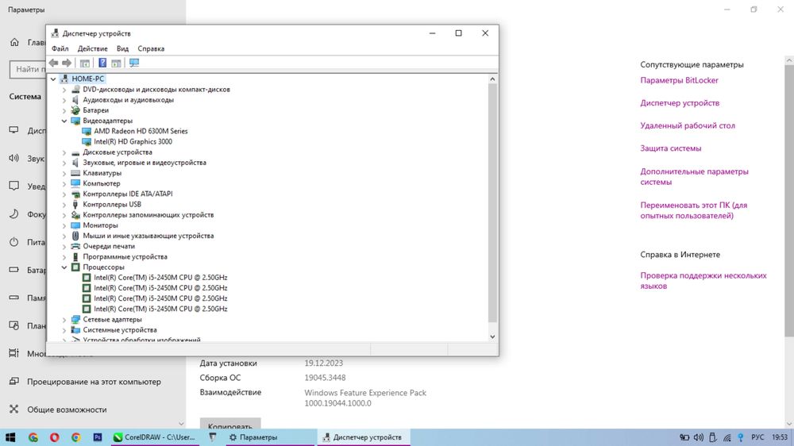Click the Системные устройства icon
The width and height of the screenshot is (794, 446).
pos(75,330)
